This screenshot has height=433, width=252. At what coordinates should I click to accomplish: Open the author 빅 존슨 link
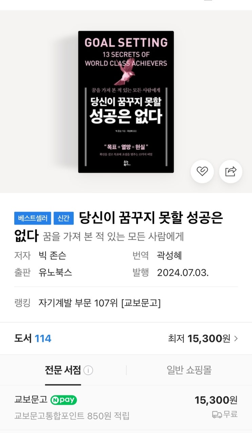coord(52,255)
